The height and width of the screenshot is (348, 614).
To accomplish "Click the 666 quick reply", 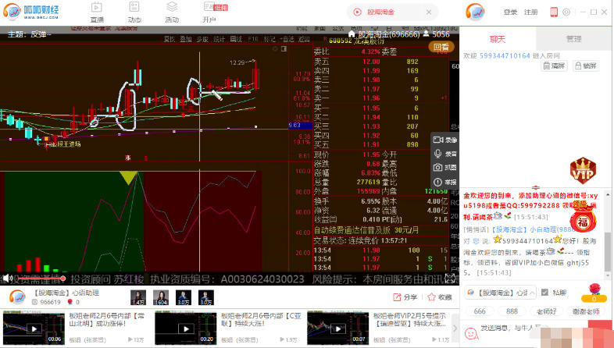I will pyautogui.click(x=480, y=311).
